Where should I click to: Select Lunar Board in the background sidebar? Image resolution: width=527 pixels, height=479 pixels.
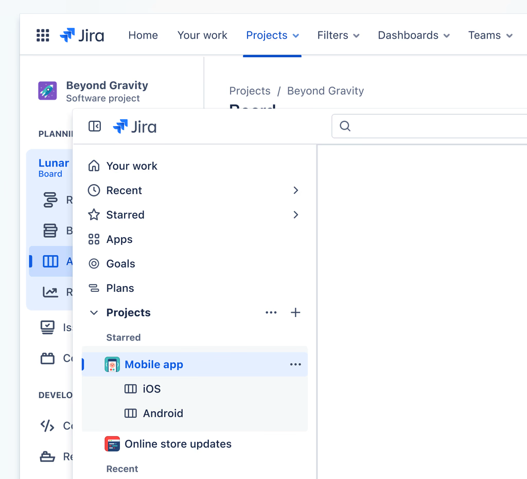click(54, 168)
